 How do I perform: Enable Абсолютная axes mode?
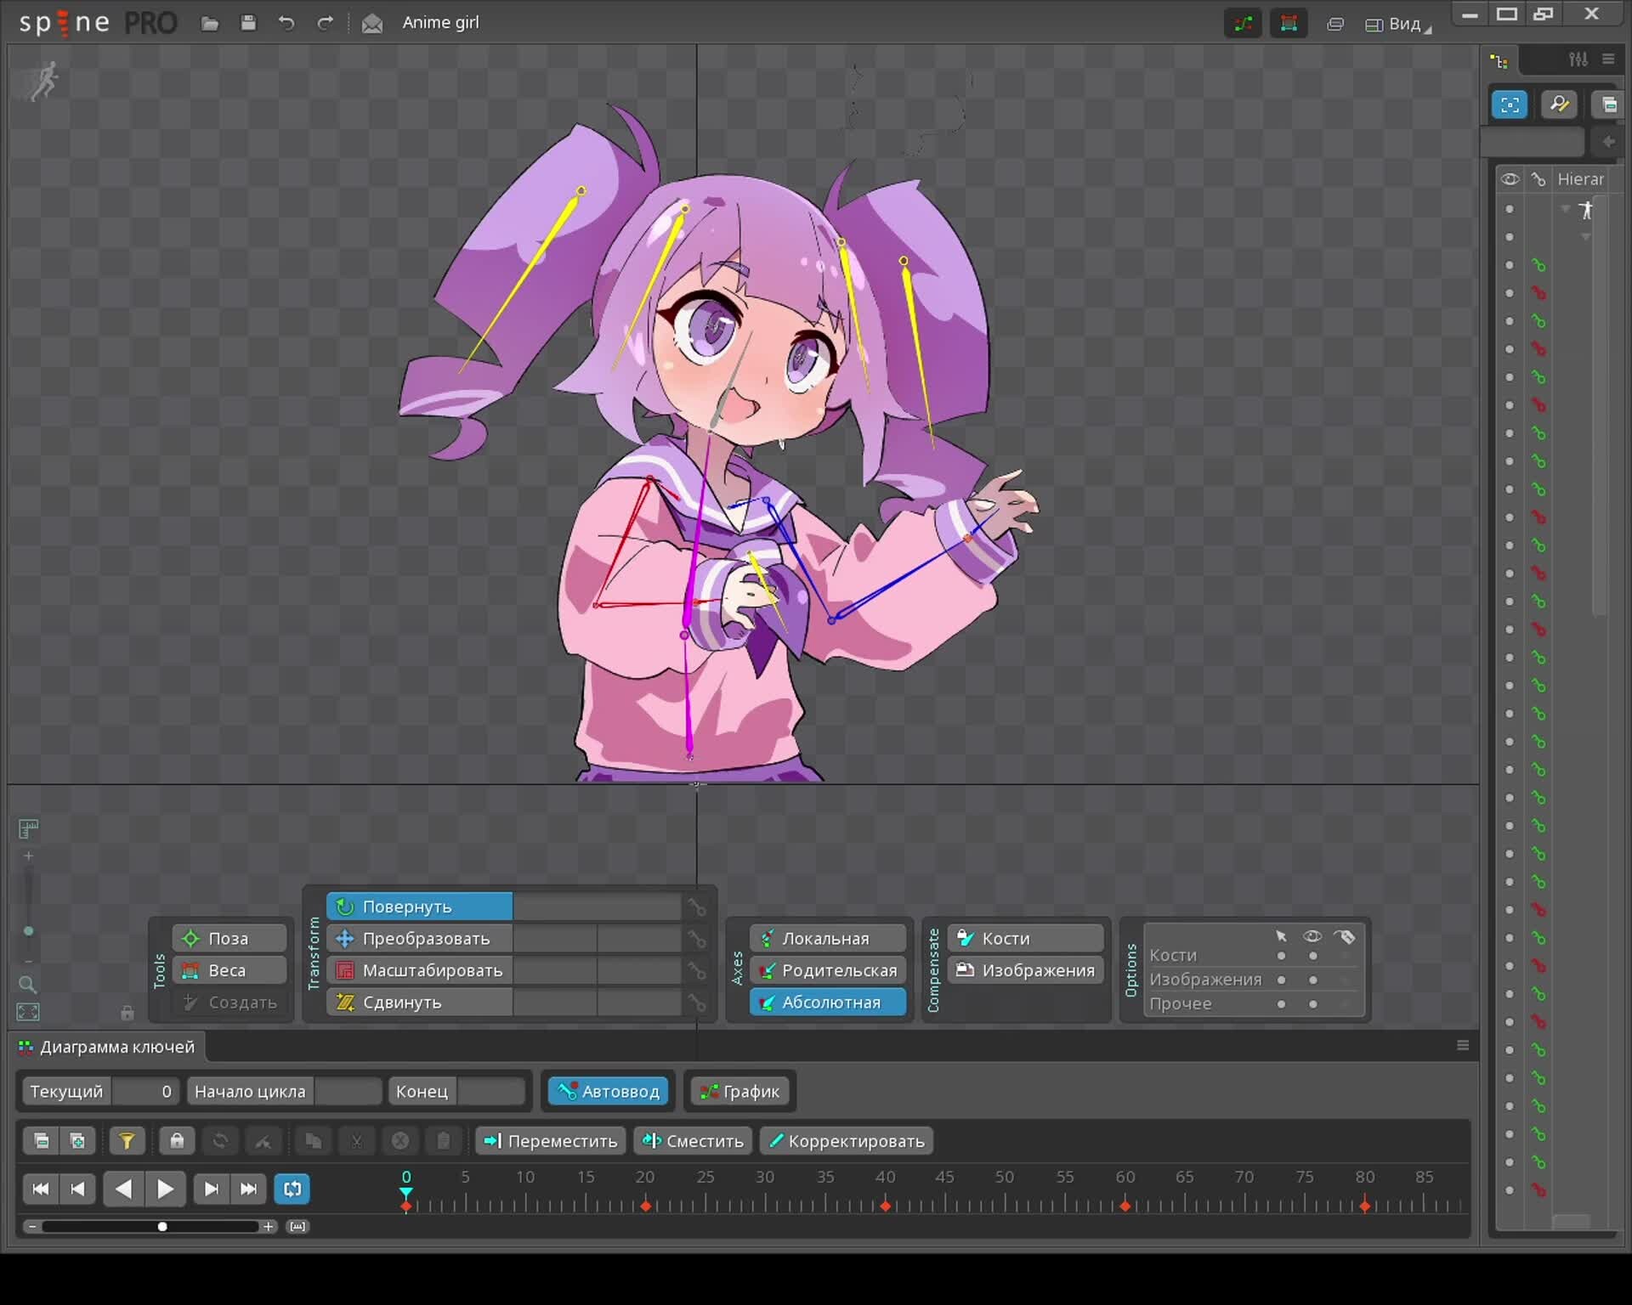[x=825, y=1002]
